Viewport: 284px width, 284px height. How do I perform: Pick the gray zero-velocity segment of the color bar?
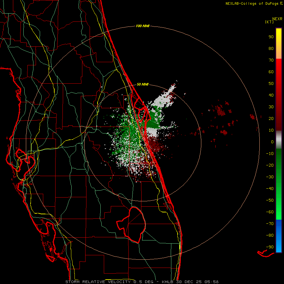(x=279, y=140)
